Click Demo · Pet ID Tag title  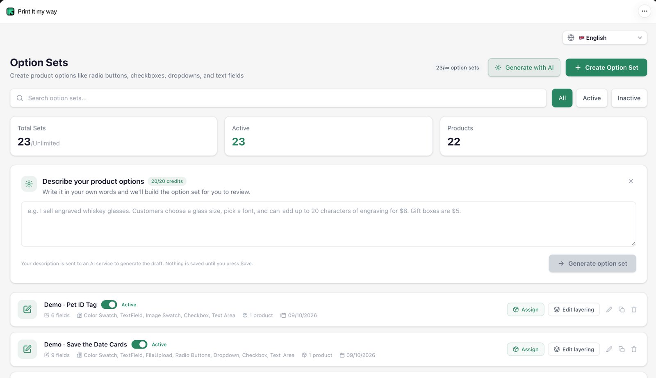71,305
